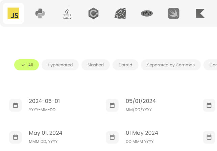The height and width of the screenshot is (151, 217).
Task: Select the JavaScript language icon
Action: click(x=13, y=14)
